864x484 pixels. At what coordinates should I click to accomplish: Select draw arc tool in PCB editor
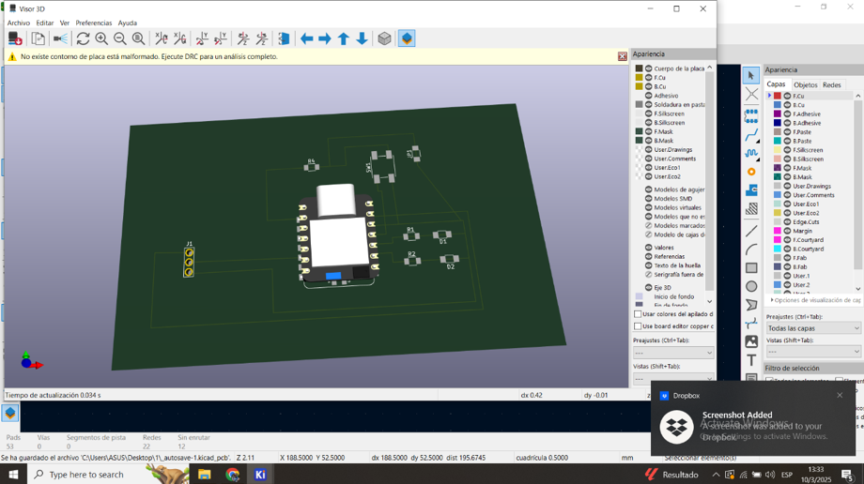click(751, 250)
